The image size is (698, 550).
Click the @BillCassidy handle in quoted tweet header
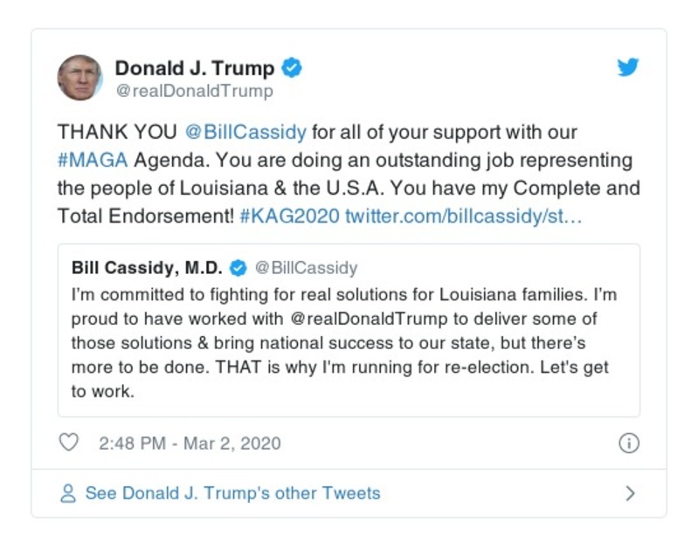[306, 267]
